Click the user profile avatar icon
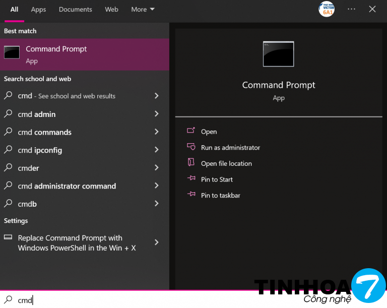The image size is (387, 308). [x=327, y=9]
